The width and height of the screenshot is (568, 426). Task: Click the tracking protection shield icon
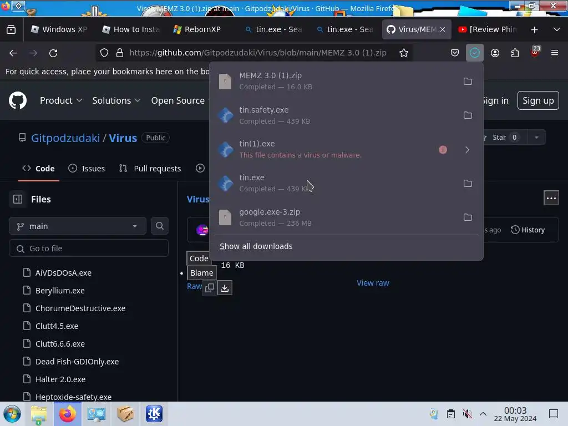(104, 53)
